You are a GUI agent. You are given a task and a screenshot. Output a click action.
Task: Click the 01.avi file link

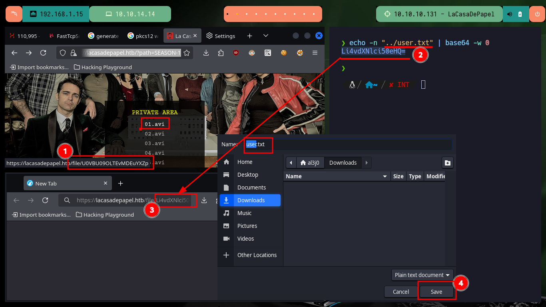point(154,124)
